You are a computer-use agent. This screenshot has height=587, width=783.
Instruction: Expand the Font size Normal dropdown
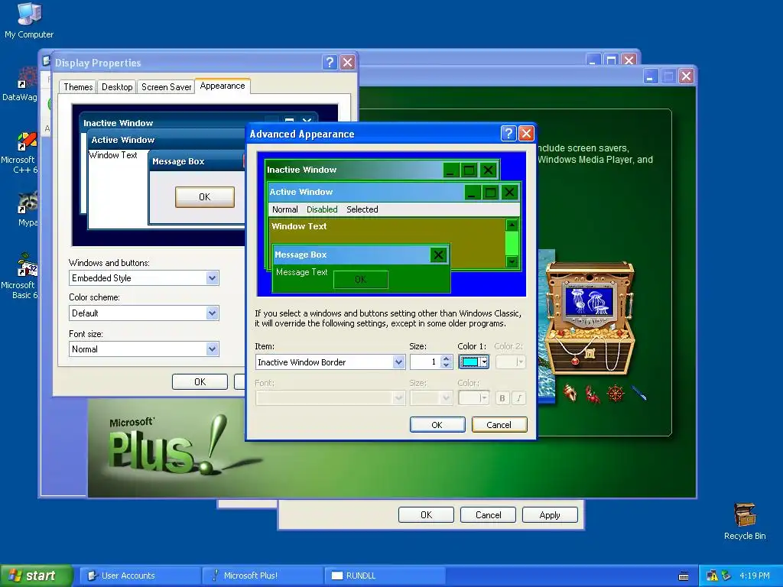(x=213, y=349)
